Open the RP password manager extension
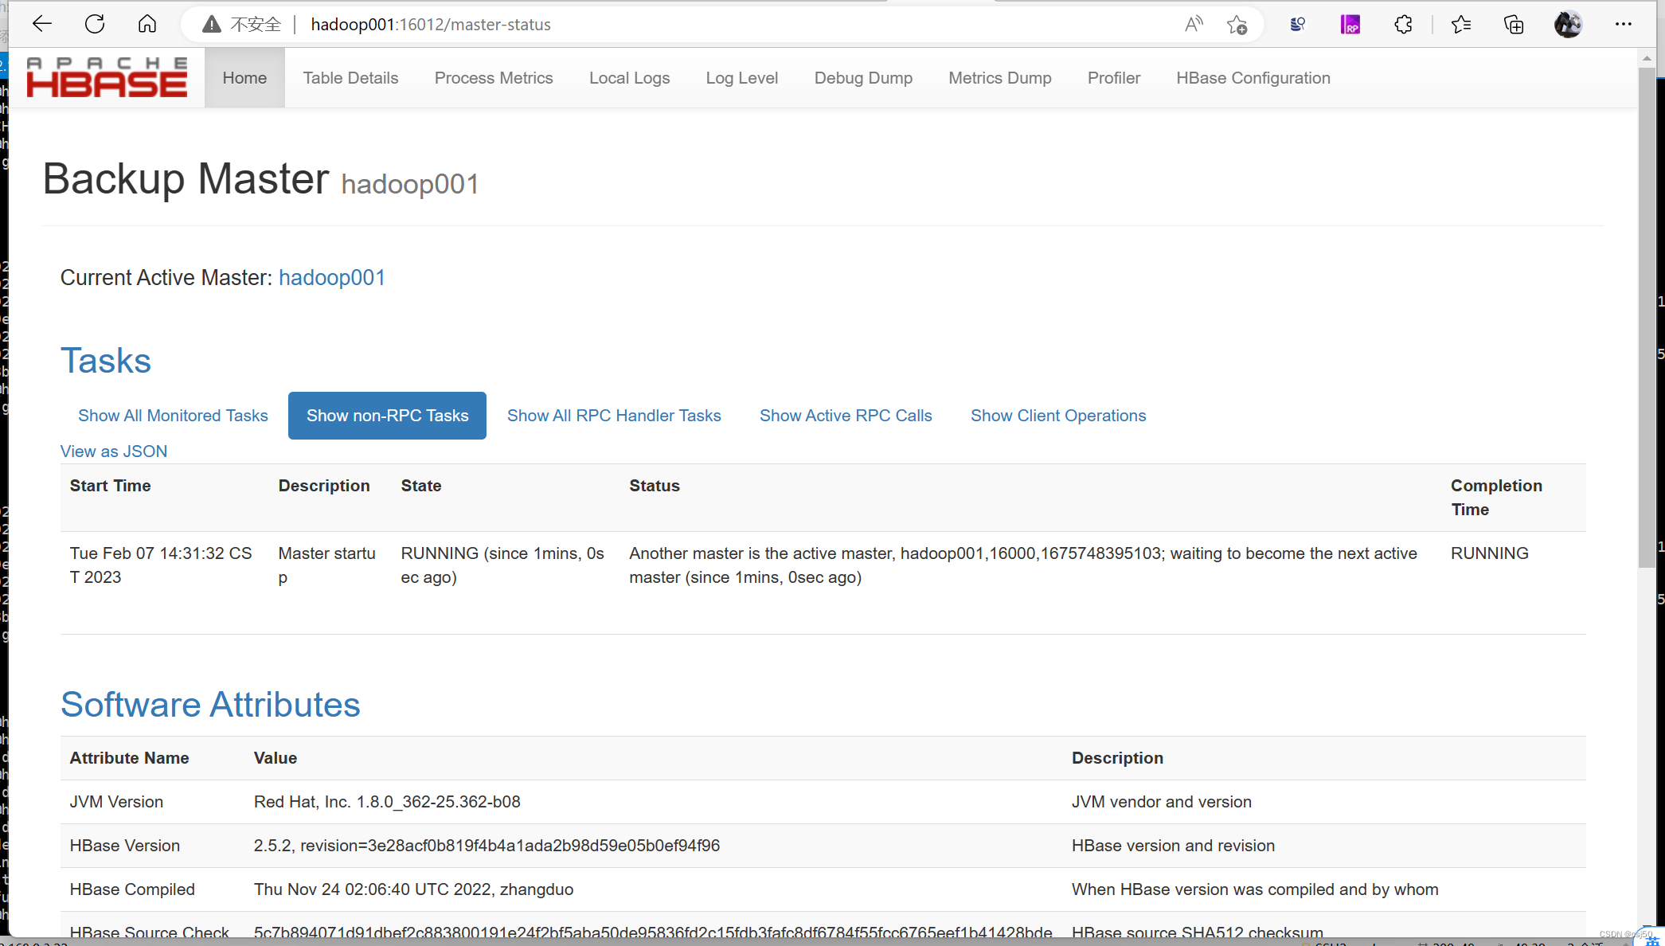The height and width of the screenshot is (946, 1665). click(x=1350, y=24)
